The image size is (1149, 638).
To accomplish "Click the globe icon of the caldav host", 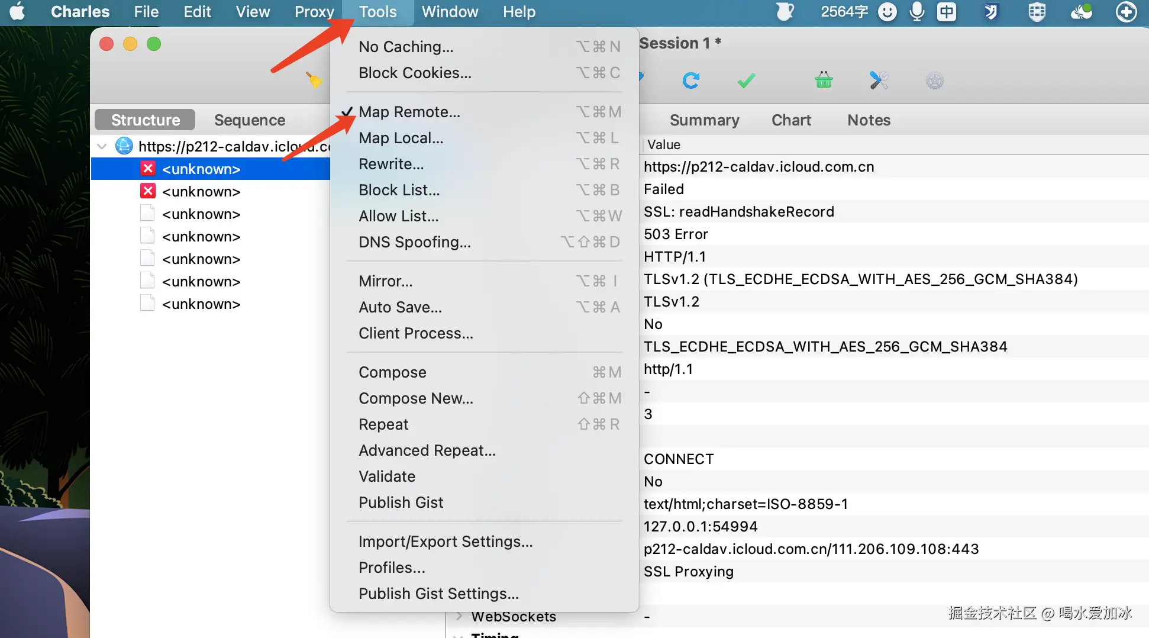I will coord(124,146).
